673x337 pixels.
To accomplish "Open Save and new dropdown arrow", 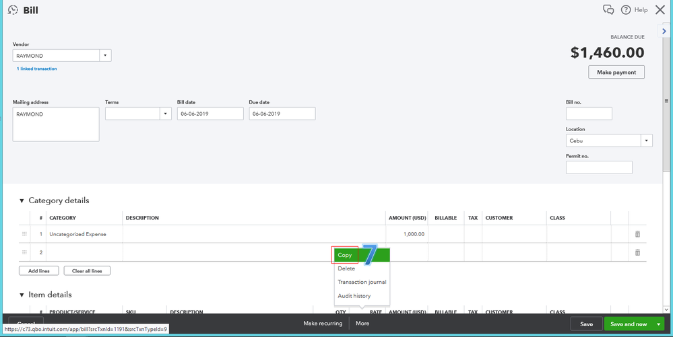I will 658,324.
